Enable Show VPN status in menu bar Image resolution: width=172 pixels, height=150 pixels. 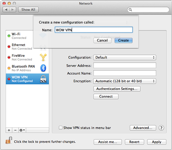point(61,128)
